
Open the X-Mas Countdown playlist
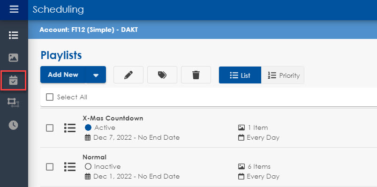point(113,118)
